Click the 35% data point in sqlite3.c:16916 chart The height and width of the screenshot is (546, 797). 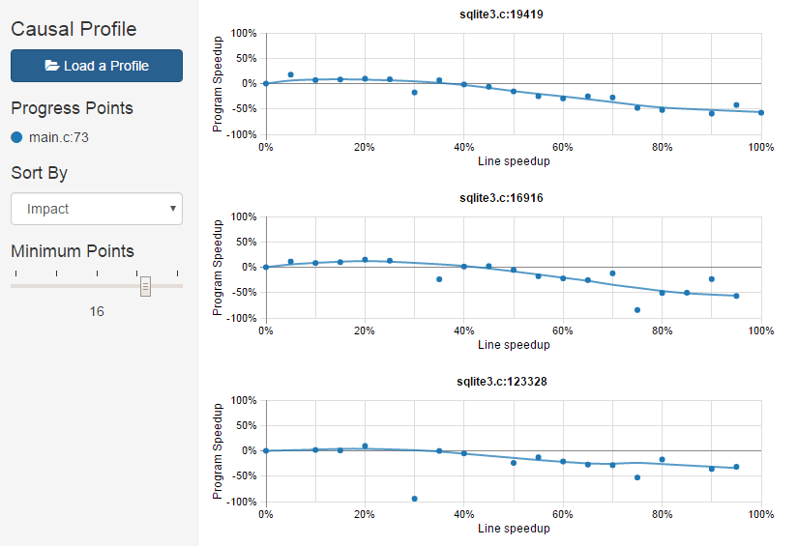click(439, 279)
